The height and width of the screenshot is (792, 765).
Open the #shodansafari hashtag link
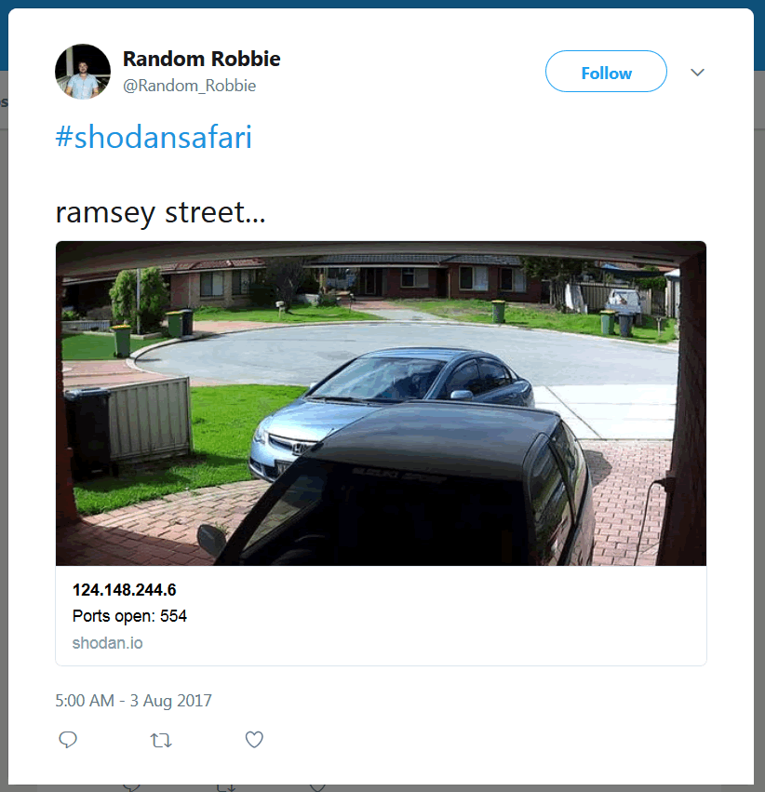click(154, 137)
